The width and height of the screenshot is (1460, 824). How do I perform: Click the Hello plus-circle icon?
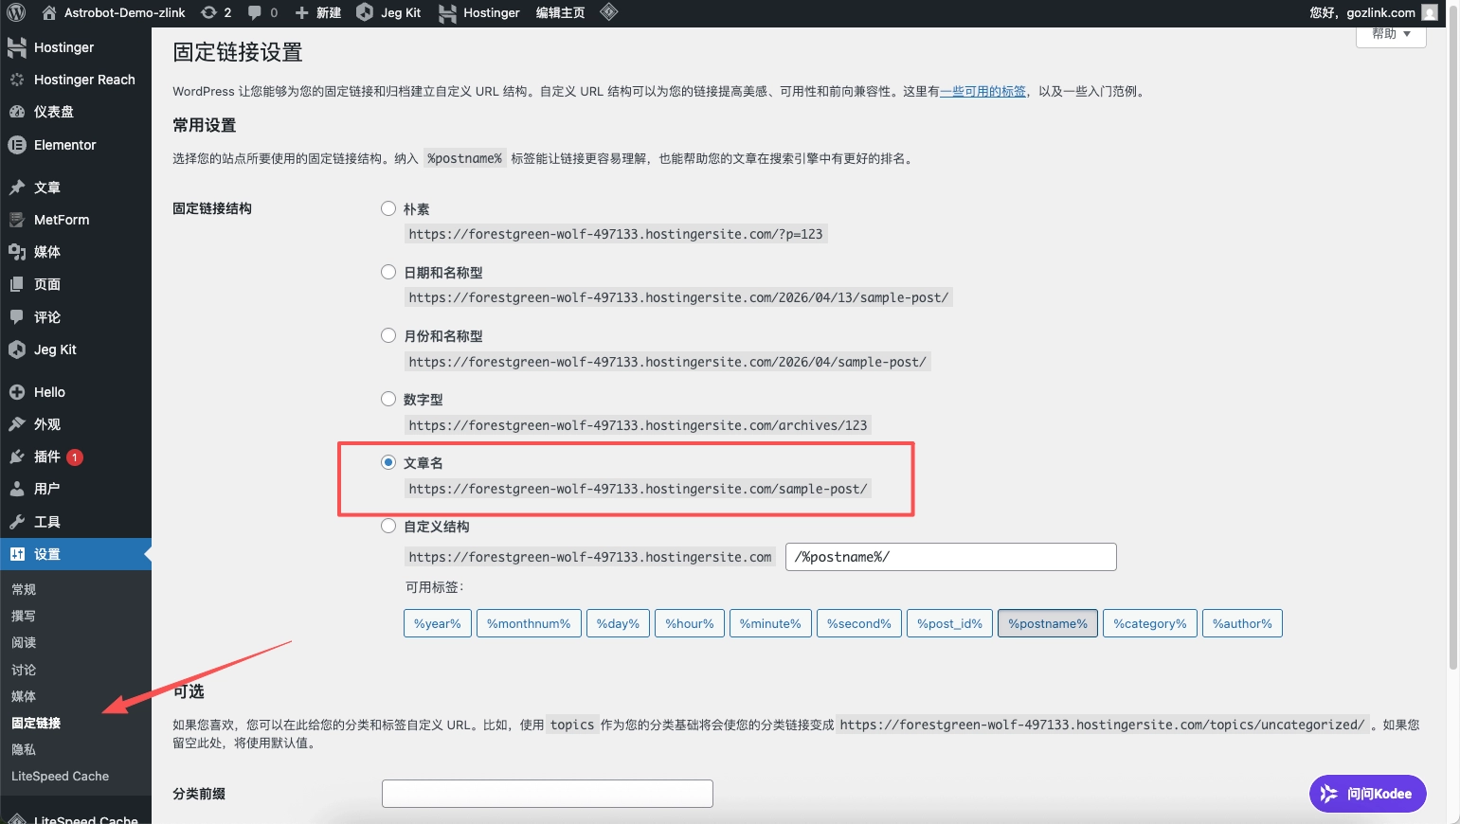click(x=17, y=392)
